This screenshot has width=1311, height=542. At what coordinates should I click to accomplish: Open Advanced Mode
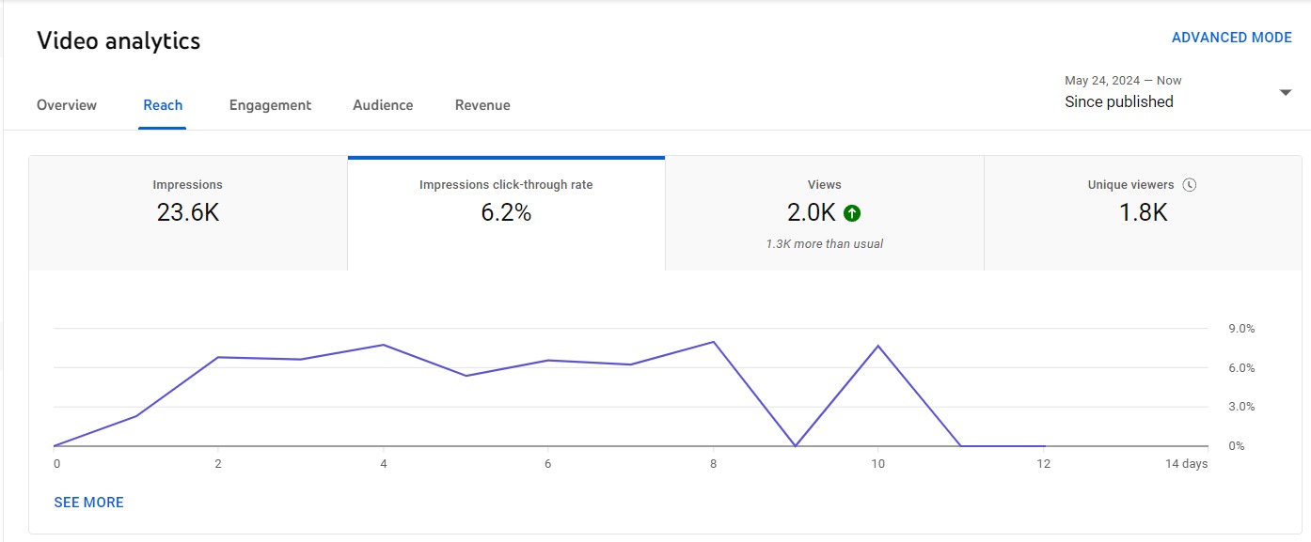1231,38
